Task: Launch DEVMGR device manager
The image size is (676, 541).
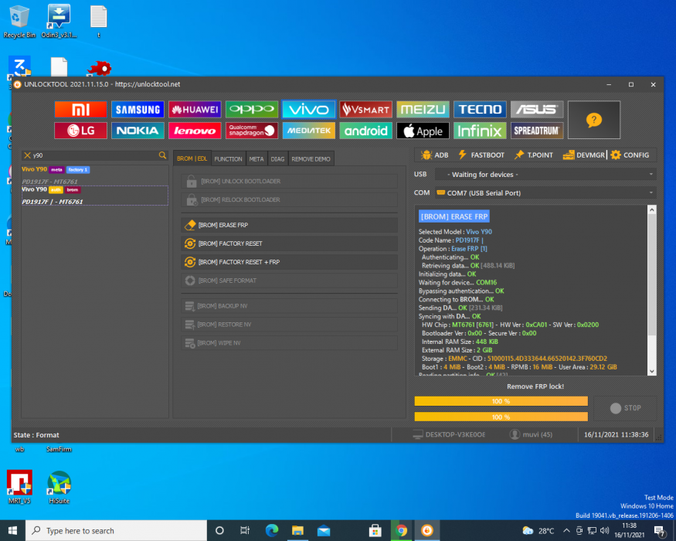Action: 584,155
